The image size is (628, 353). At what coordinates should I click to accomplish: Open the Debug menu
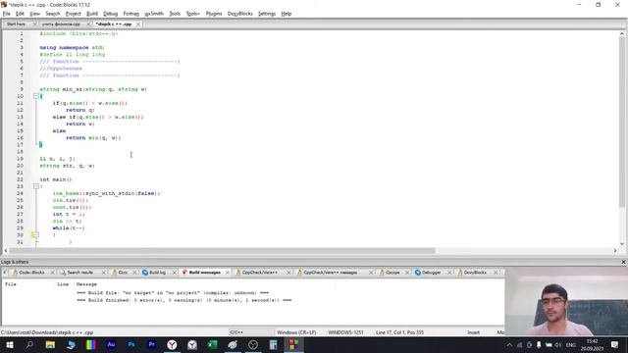click(x=110, y=14)
